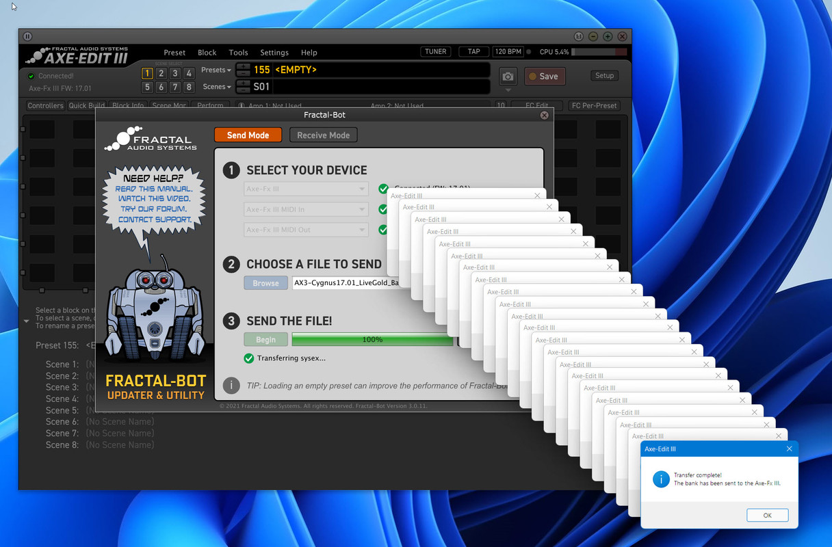Click the blue info icon in dialog
This screenshot has height=547, width=832.
(x=660, y=479)
